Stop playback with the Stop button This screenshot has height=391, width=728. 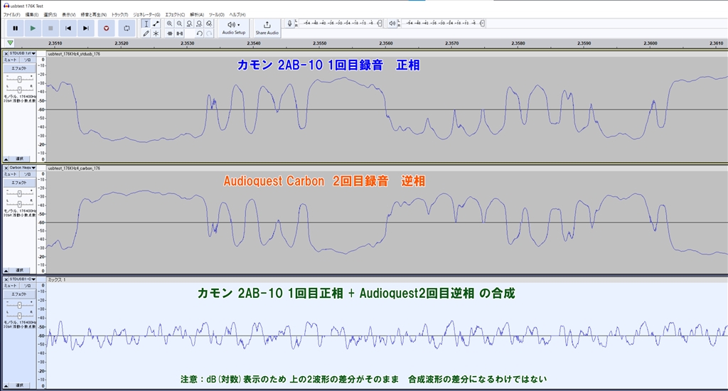coord(50,28)
